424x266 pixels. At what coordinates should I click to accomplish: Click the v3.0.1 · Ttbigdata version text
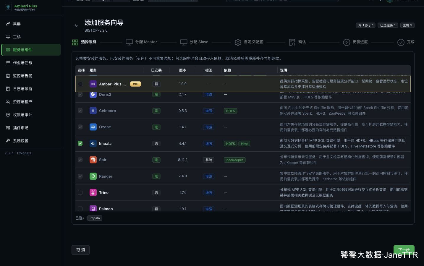point(18,153)
